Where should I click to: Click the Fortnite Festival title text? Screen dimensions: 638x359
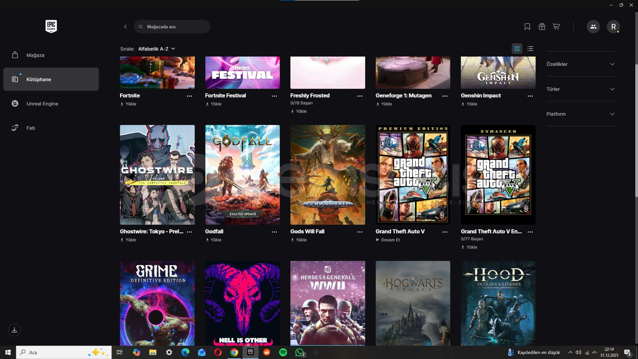click(225, 96)
